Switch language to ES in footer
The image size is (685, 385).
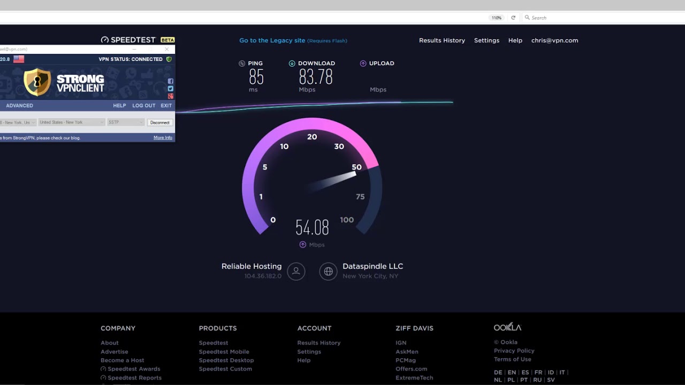(525, 372)
